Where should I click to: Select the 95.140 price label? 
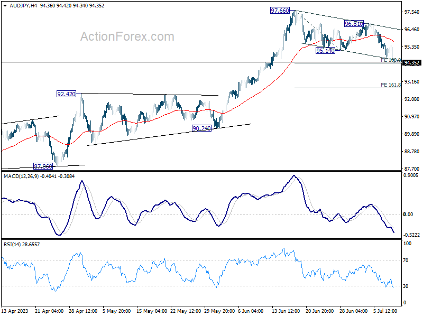[325, 51]
